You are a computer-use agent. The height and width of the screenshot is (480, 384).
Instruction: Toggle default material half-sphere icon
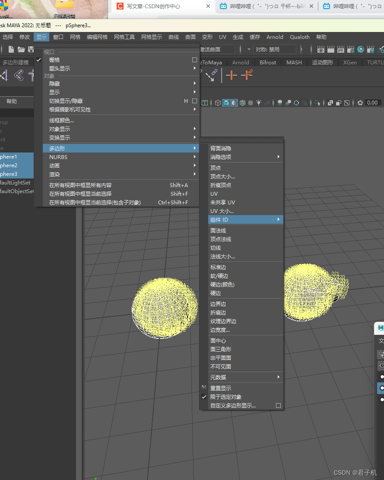point(234,103)
